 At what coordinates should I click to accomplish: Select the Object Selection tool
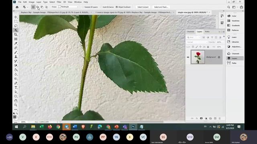click(x=16, y=30)
